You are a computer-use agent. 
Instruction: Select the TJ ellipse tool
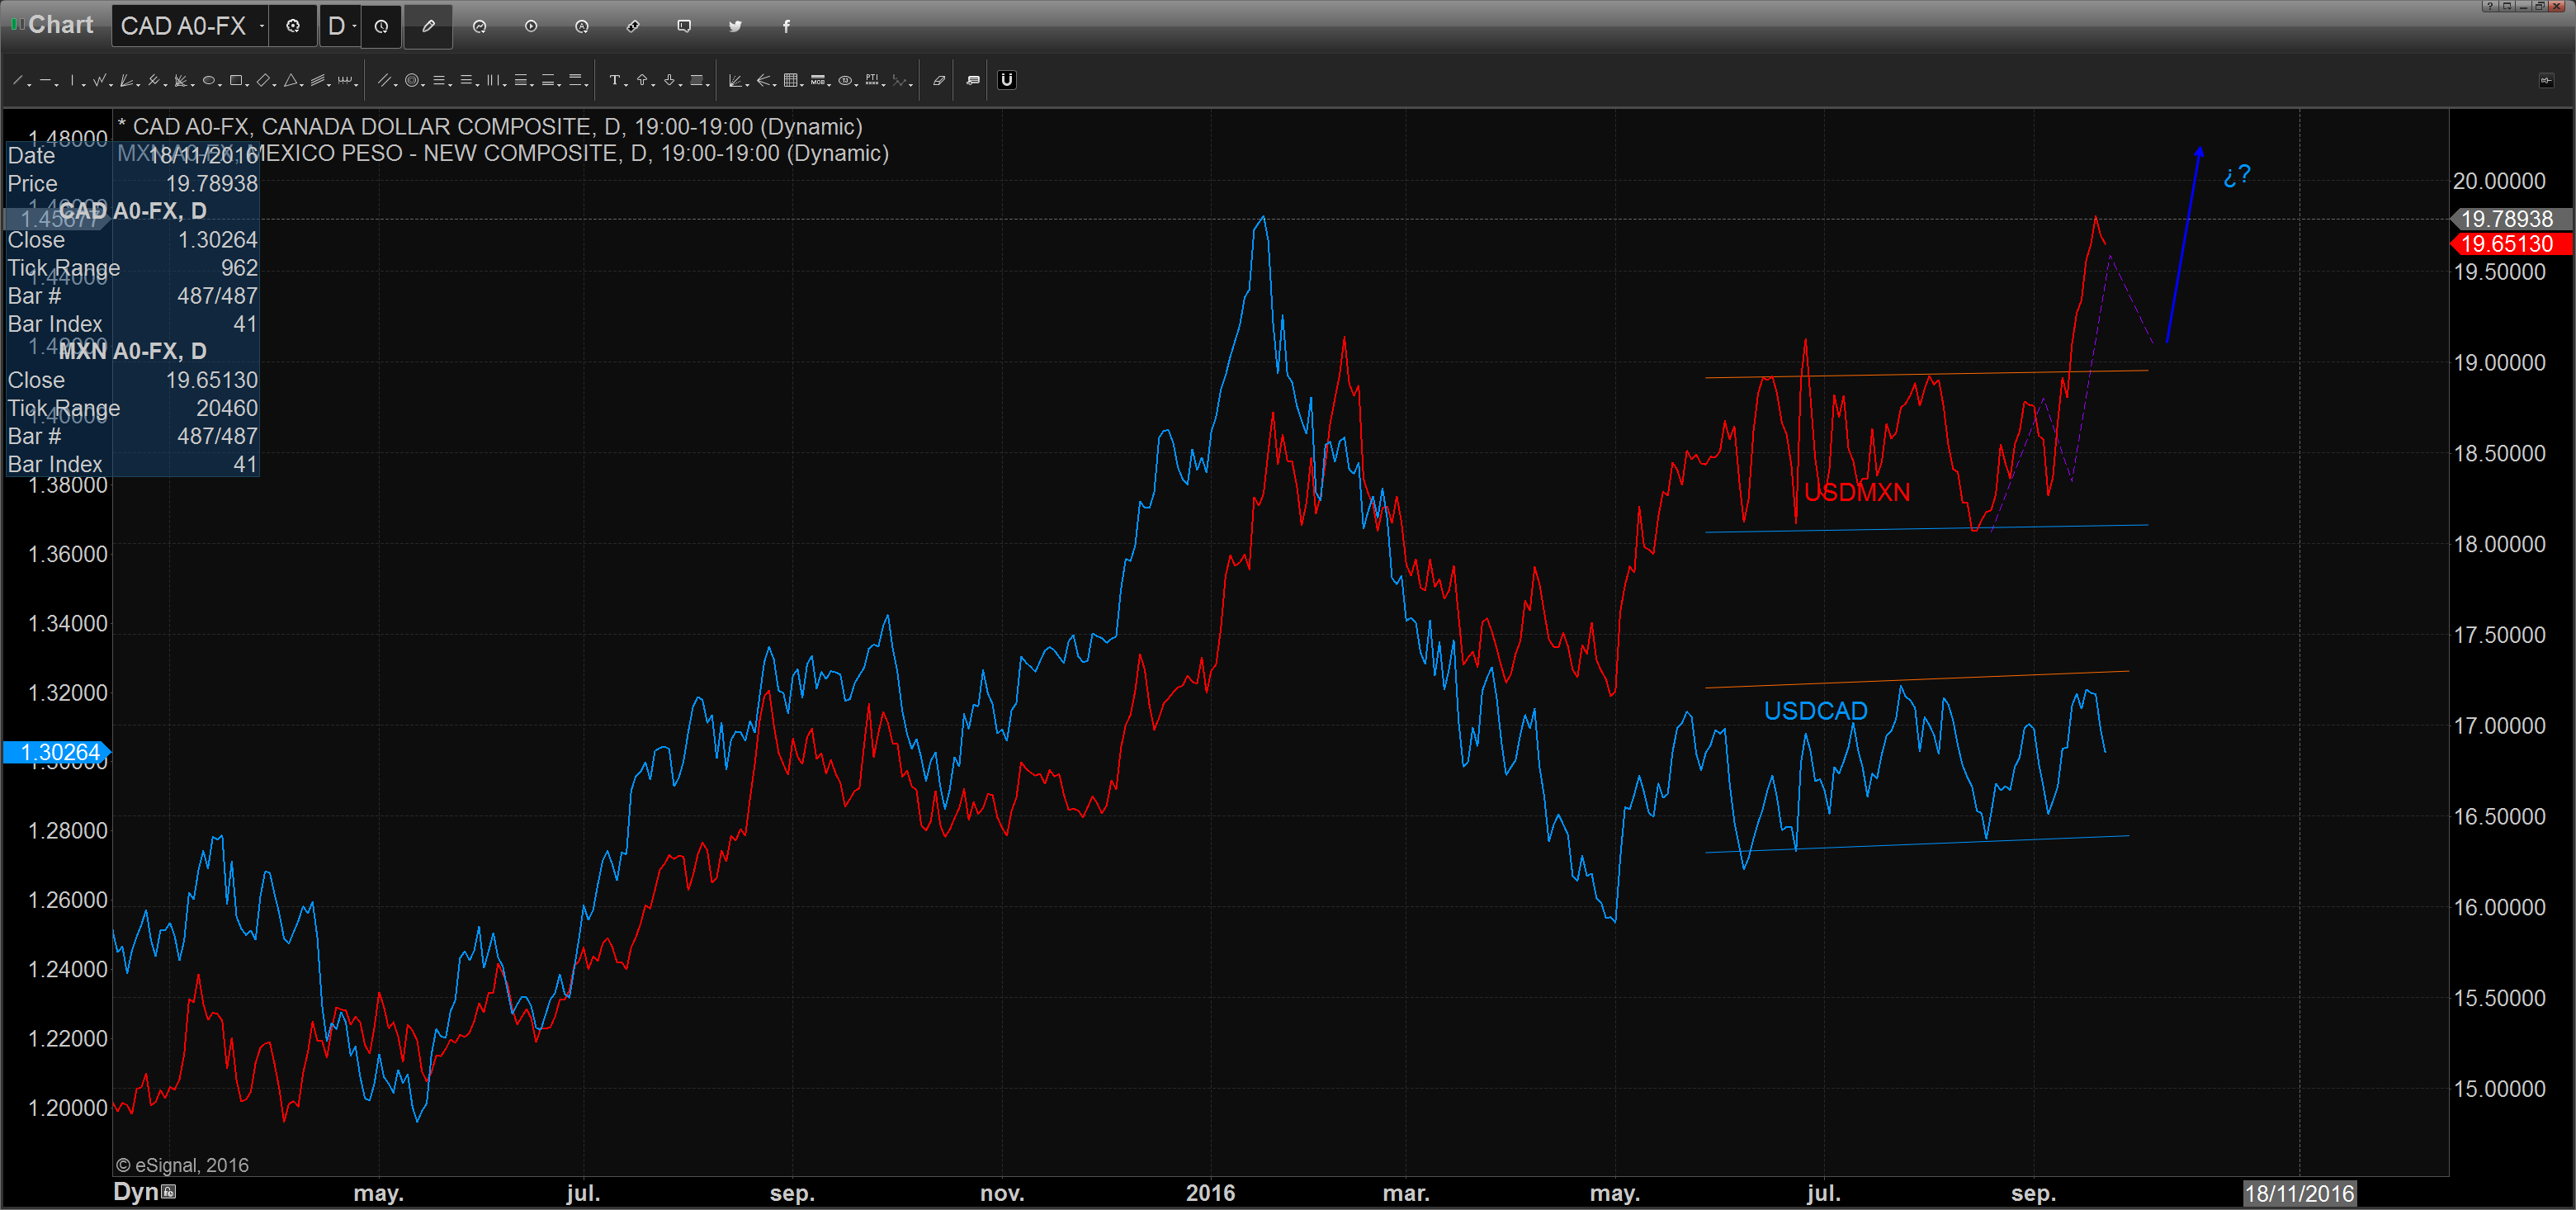tap(846, 80)
